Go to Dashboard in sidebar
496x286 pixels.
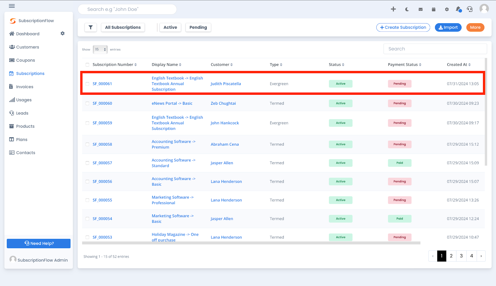tap(24, 34)
